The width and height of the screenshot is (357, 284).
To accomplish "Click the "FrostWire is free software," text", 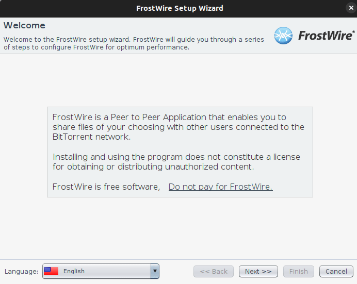I will pyautogui.click(x=106, y=187).
